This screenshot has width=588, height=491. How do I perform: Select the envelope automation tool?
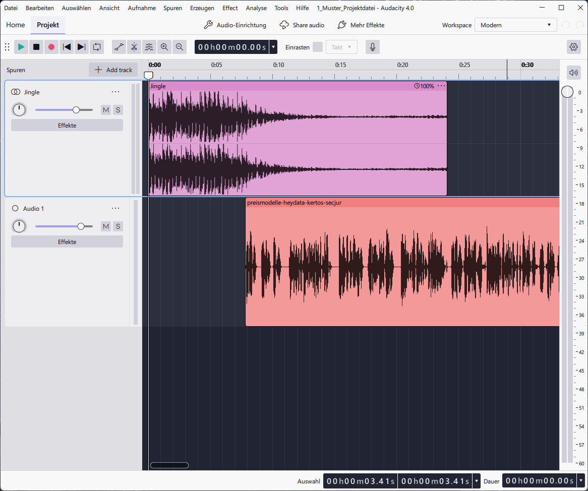pyautogui.click(x=119, y=47)
